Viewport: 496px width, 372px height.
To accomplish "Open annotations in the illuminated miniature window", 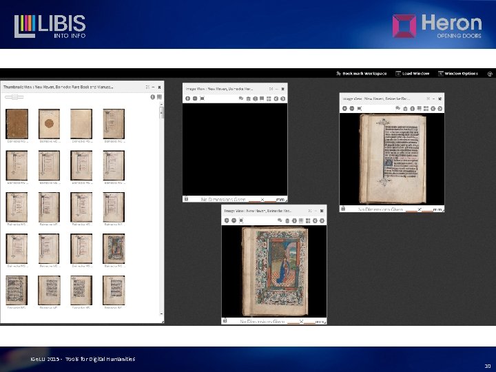I will pyautogui.click(x=280, y=220).
